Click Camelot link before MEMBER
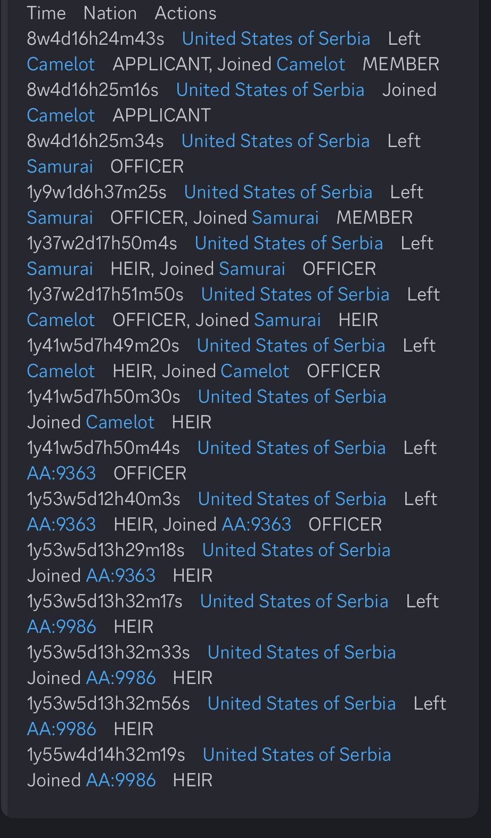 310,64
